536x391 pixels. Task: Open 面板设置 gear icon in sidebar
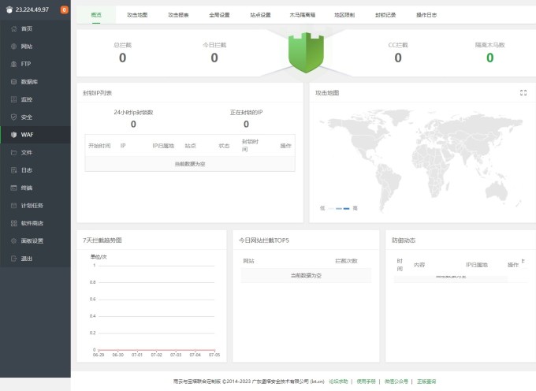coord(13,240)
